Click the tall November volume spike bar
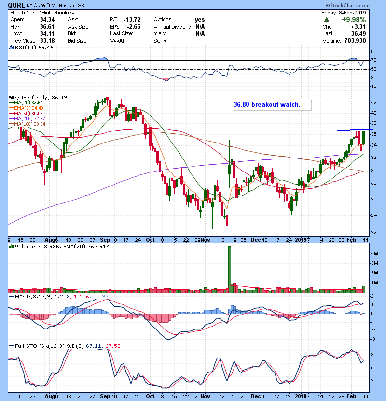This screenshot has width=386, height=401. point(229,270)
